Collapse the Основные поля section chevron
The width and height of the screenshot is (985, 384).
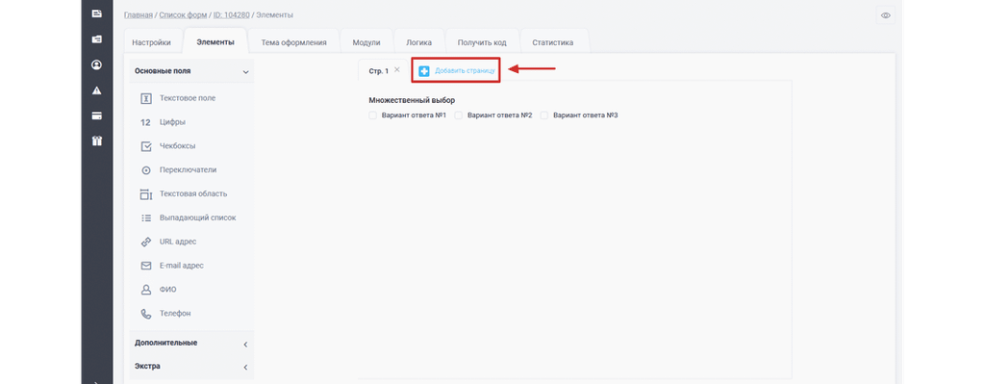(x=245, y=72)
